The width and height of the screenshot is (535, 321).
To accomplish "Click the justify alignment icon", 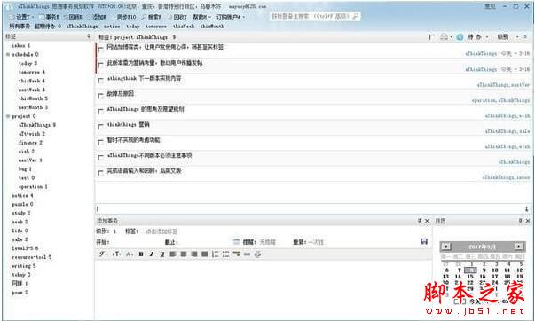I will (x=205, y=254).
